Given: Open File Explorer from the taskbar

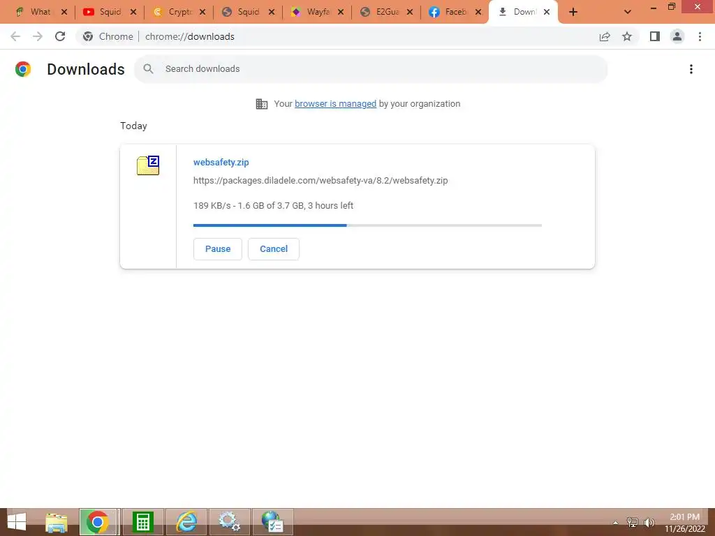Looking at the screenshot, I should click(x=57, y=522).
